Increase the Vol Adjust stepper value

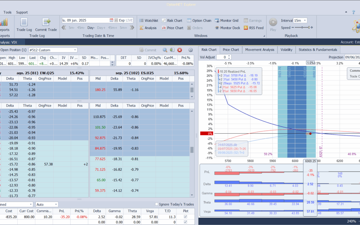click(229, 56)
